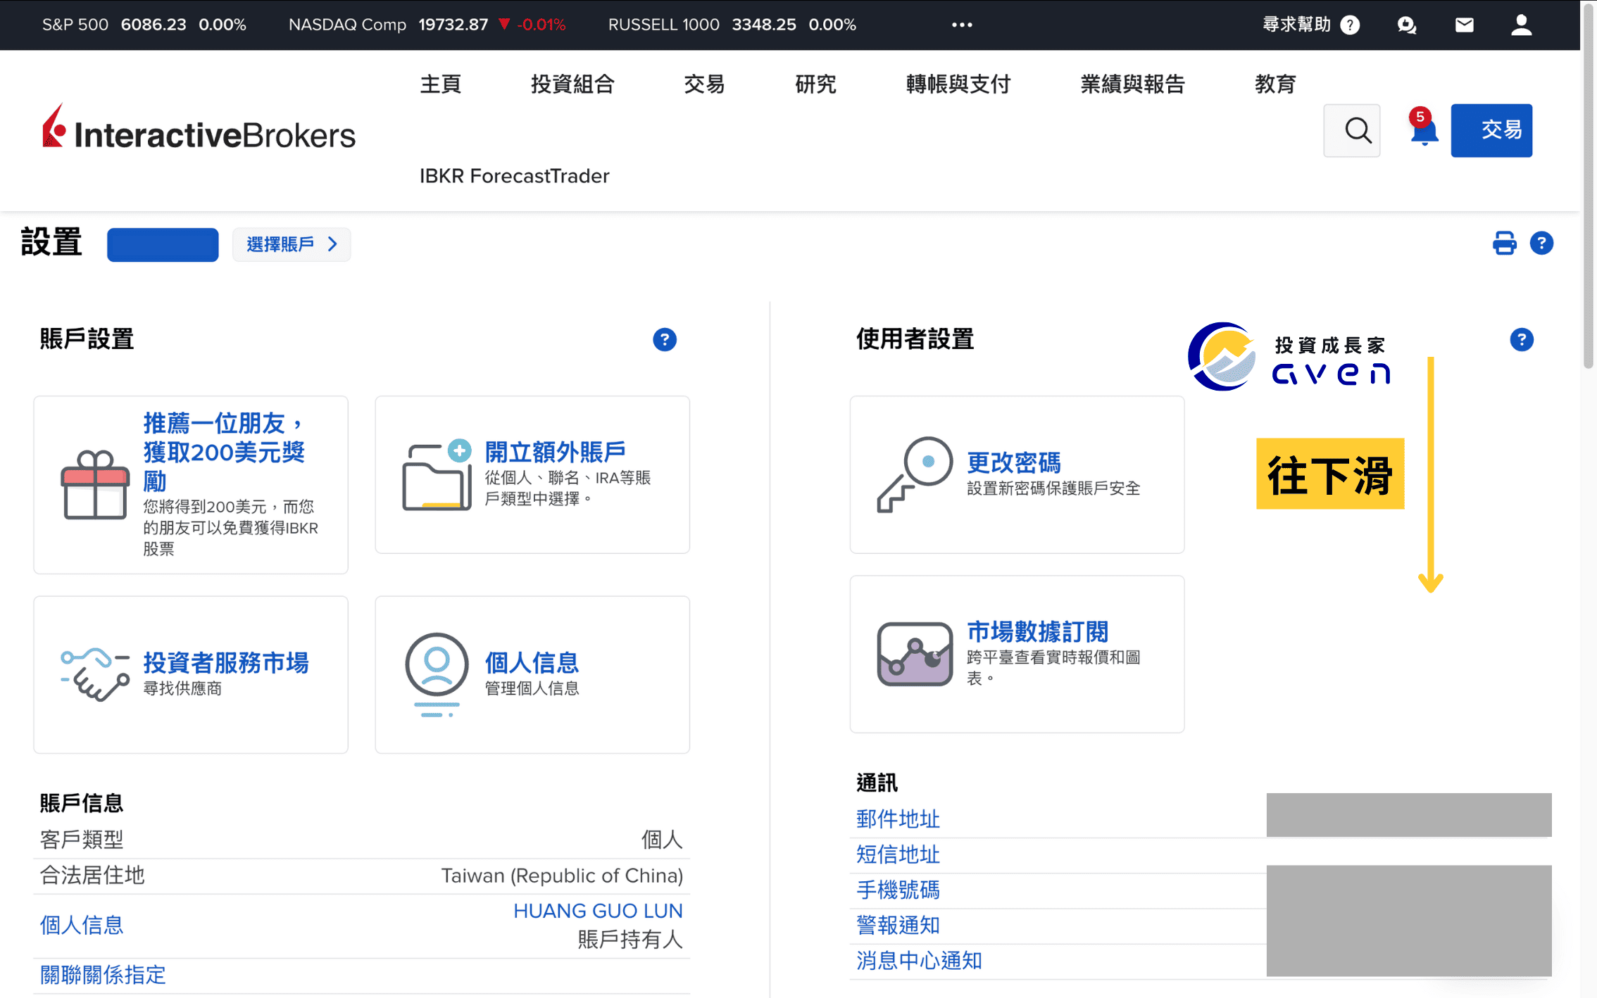Open the 轉帳與支付 menu
Viewport: 1597px width, 998px height.
958,84
